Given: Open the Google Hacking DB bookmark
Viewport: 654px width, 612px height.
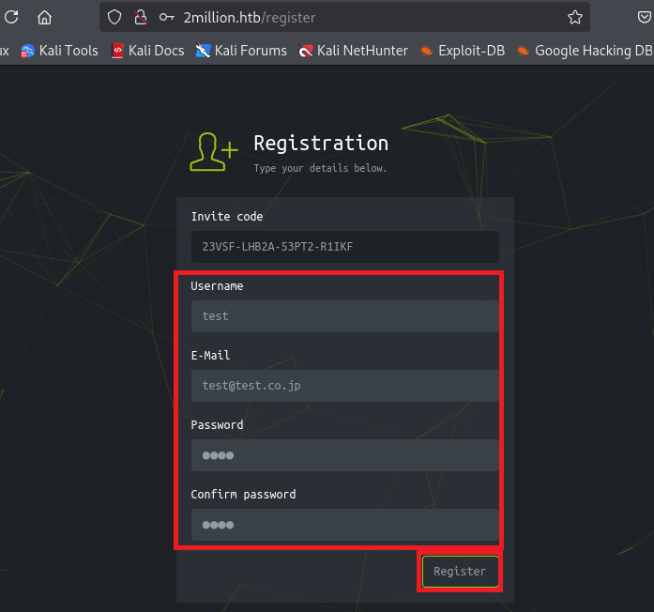Looking at the screenshot, I should 584,51.
